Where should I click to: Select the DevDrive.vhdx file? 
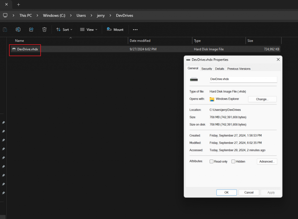tap(28, 49)
